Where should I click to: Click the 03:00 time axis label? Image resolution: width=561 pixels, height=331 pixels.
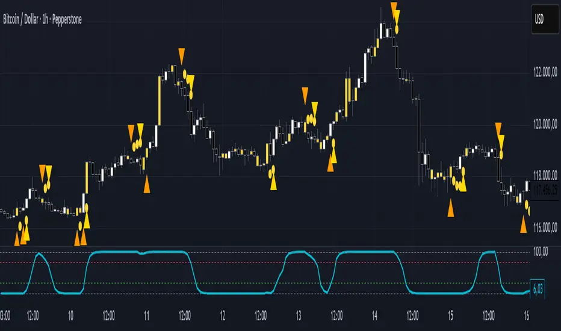click(x=5, y=315)
